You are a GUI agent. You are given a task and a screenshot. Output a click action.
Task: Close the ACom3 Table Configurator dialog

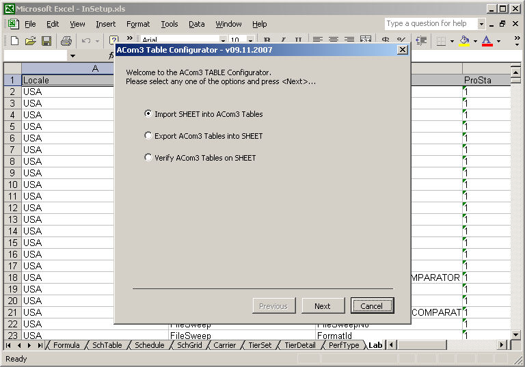[x=403, y=50]
